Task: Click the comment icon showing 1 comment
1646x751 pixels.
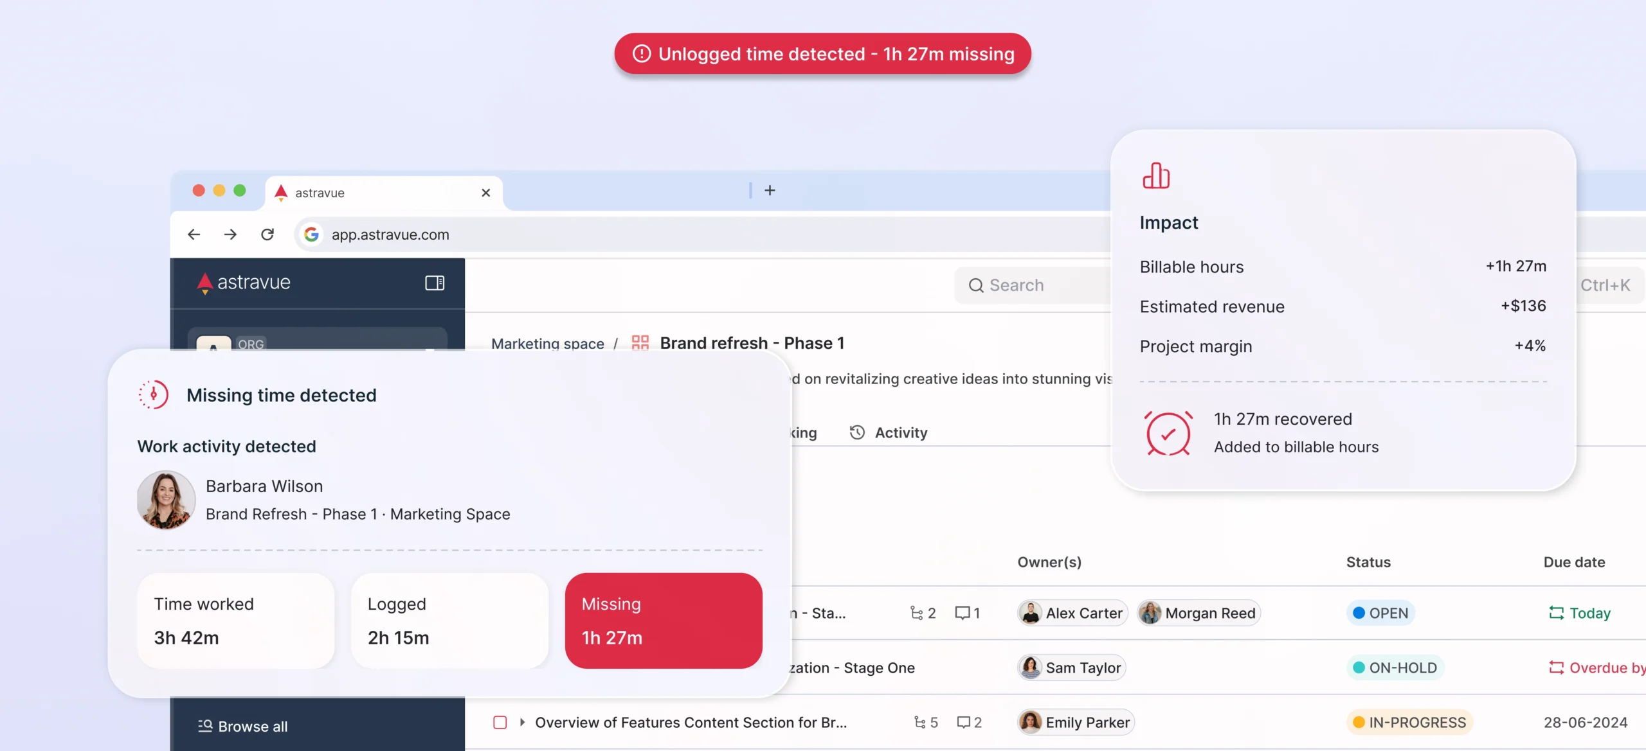Action: [962, 613]
